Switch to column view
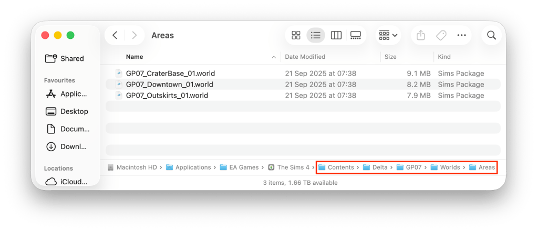Viewport: 537px width, 231px height. click(x=336, y=35)
